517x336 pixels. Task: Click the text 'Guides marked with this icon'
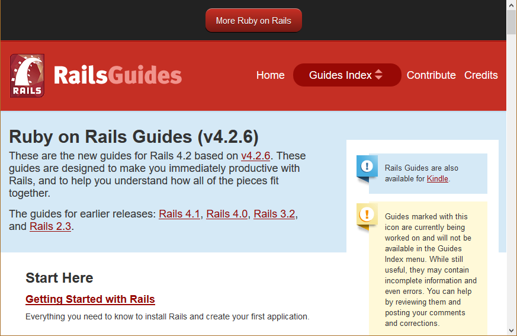pos(426,222)
